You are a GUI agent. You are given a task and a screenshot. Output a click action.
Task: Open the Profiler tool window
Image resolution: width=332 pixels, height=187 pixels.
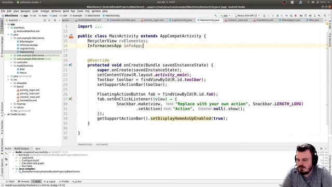64,182
